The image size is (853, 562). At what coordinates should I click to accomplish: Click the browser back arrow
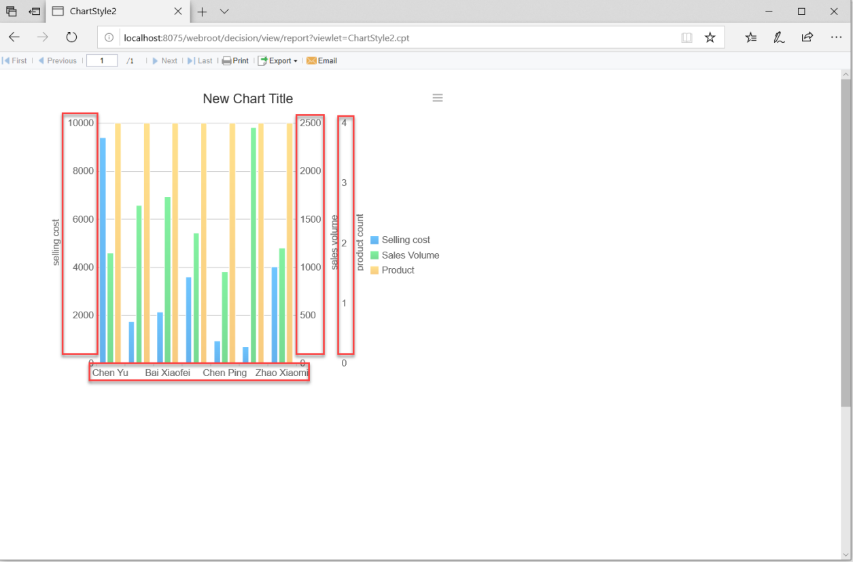point(14,37)
